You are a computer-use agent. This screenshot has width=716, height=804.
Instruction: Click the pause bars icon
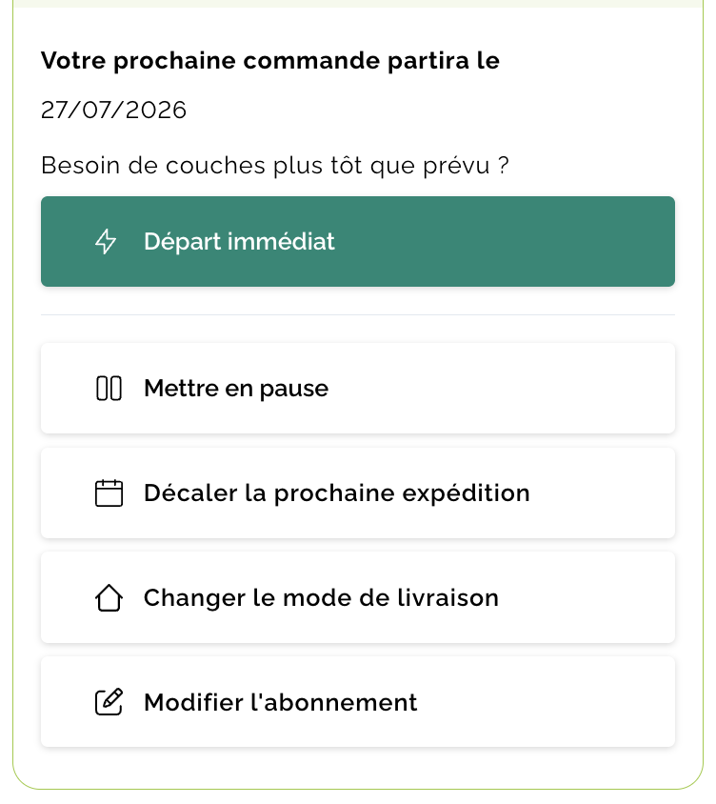109,388
